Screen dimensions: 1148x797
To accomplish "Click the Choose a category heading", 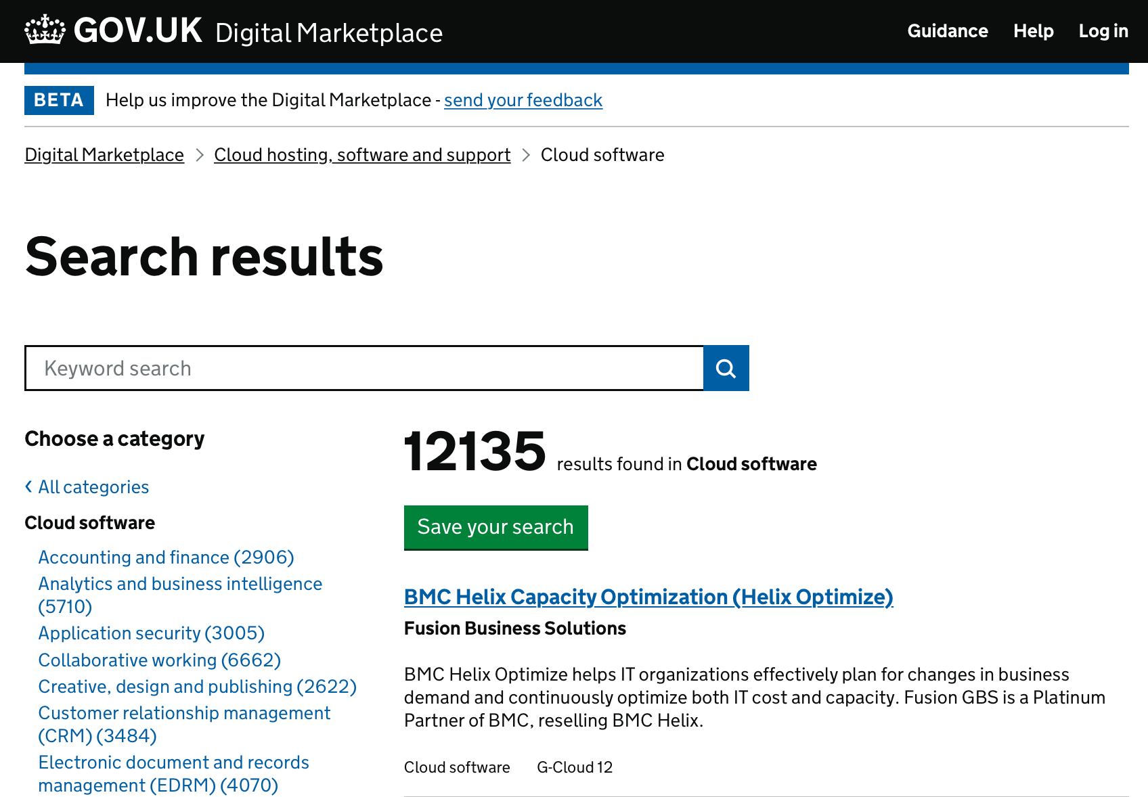I will [114, 439].
